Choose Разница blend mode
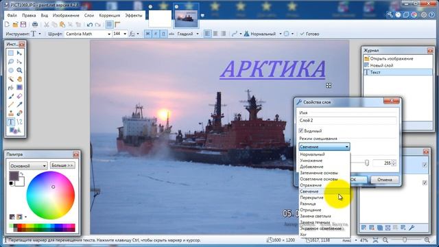 coord(324,204)
